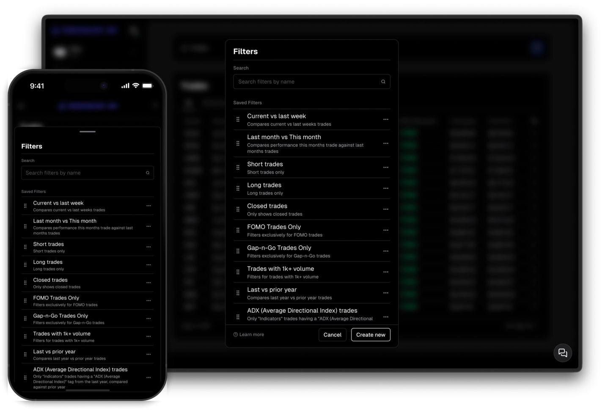
Task: Open options for ADX Average Directional Index trades
Action: [x=385, y=316]
